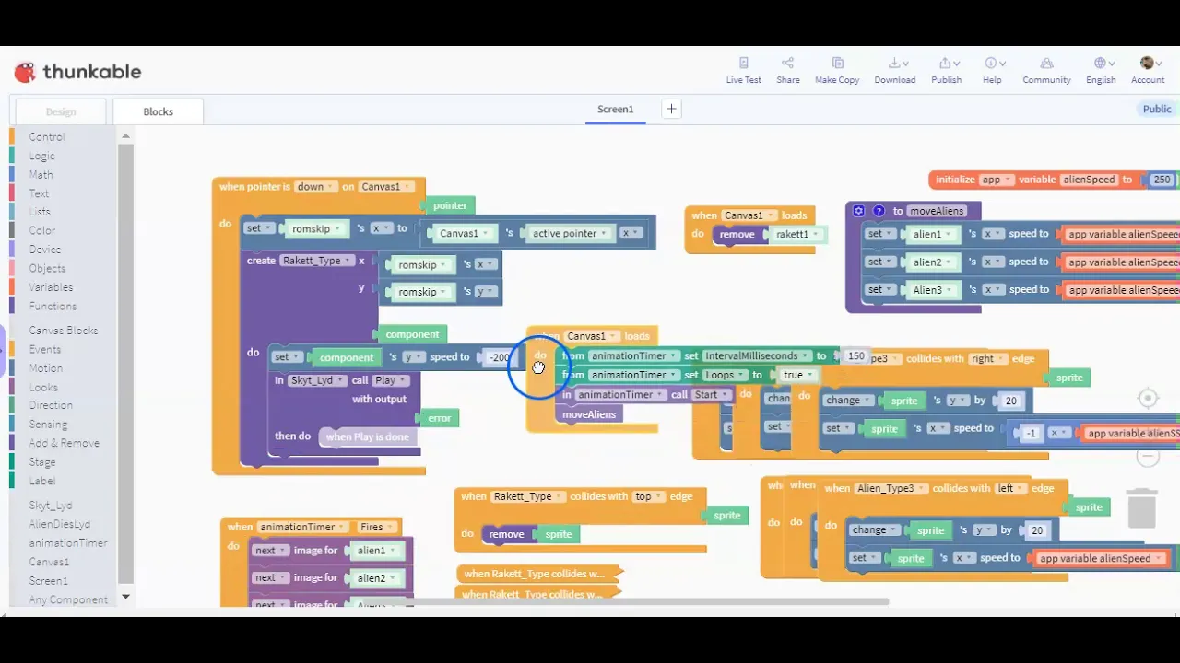This screenshot has height=663, width=1180.
Task: Select the Motion canvas category
Action: click(x=46, y=367)
